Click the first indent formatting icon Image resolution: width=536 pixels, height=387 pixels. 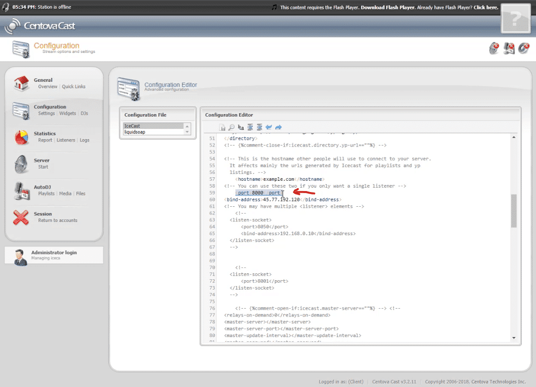click(250, 127)
